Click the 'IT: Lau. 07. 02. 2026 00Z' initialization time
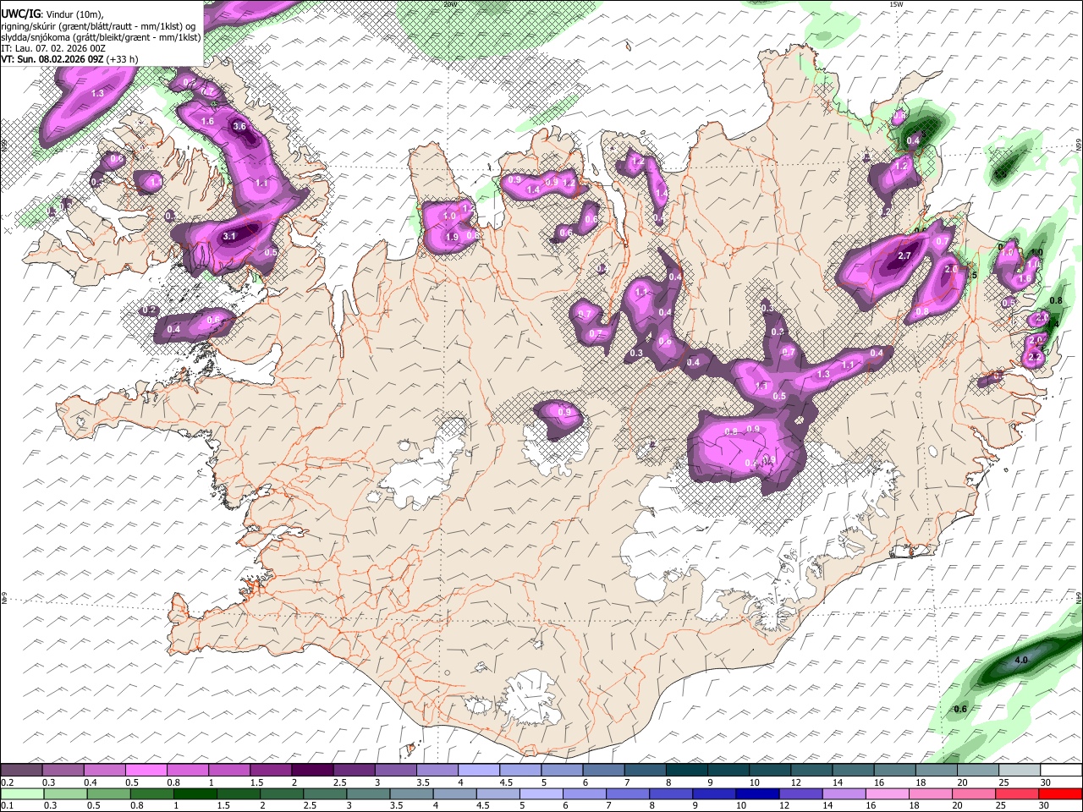This screenshot has height=812, width=1083. [x=53, y=48]
